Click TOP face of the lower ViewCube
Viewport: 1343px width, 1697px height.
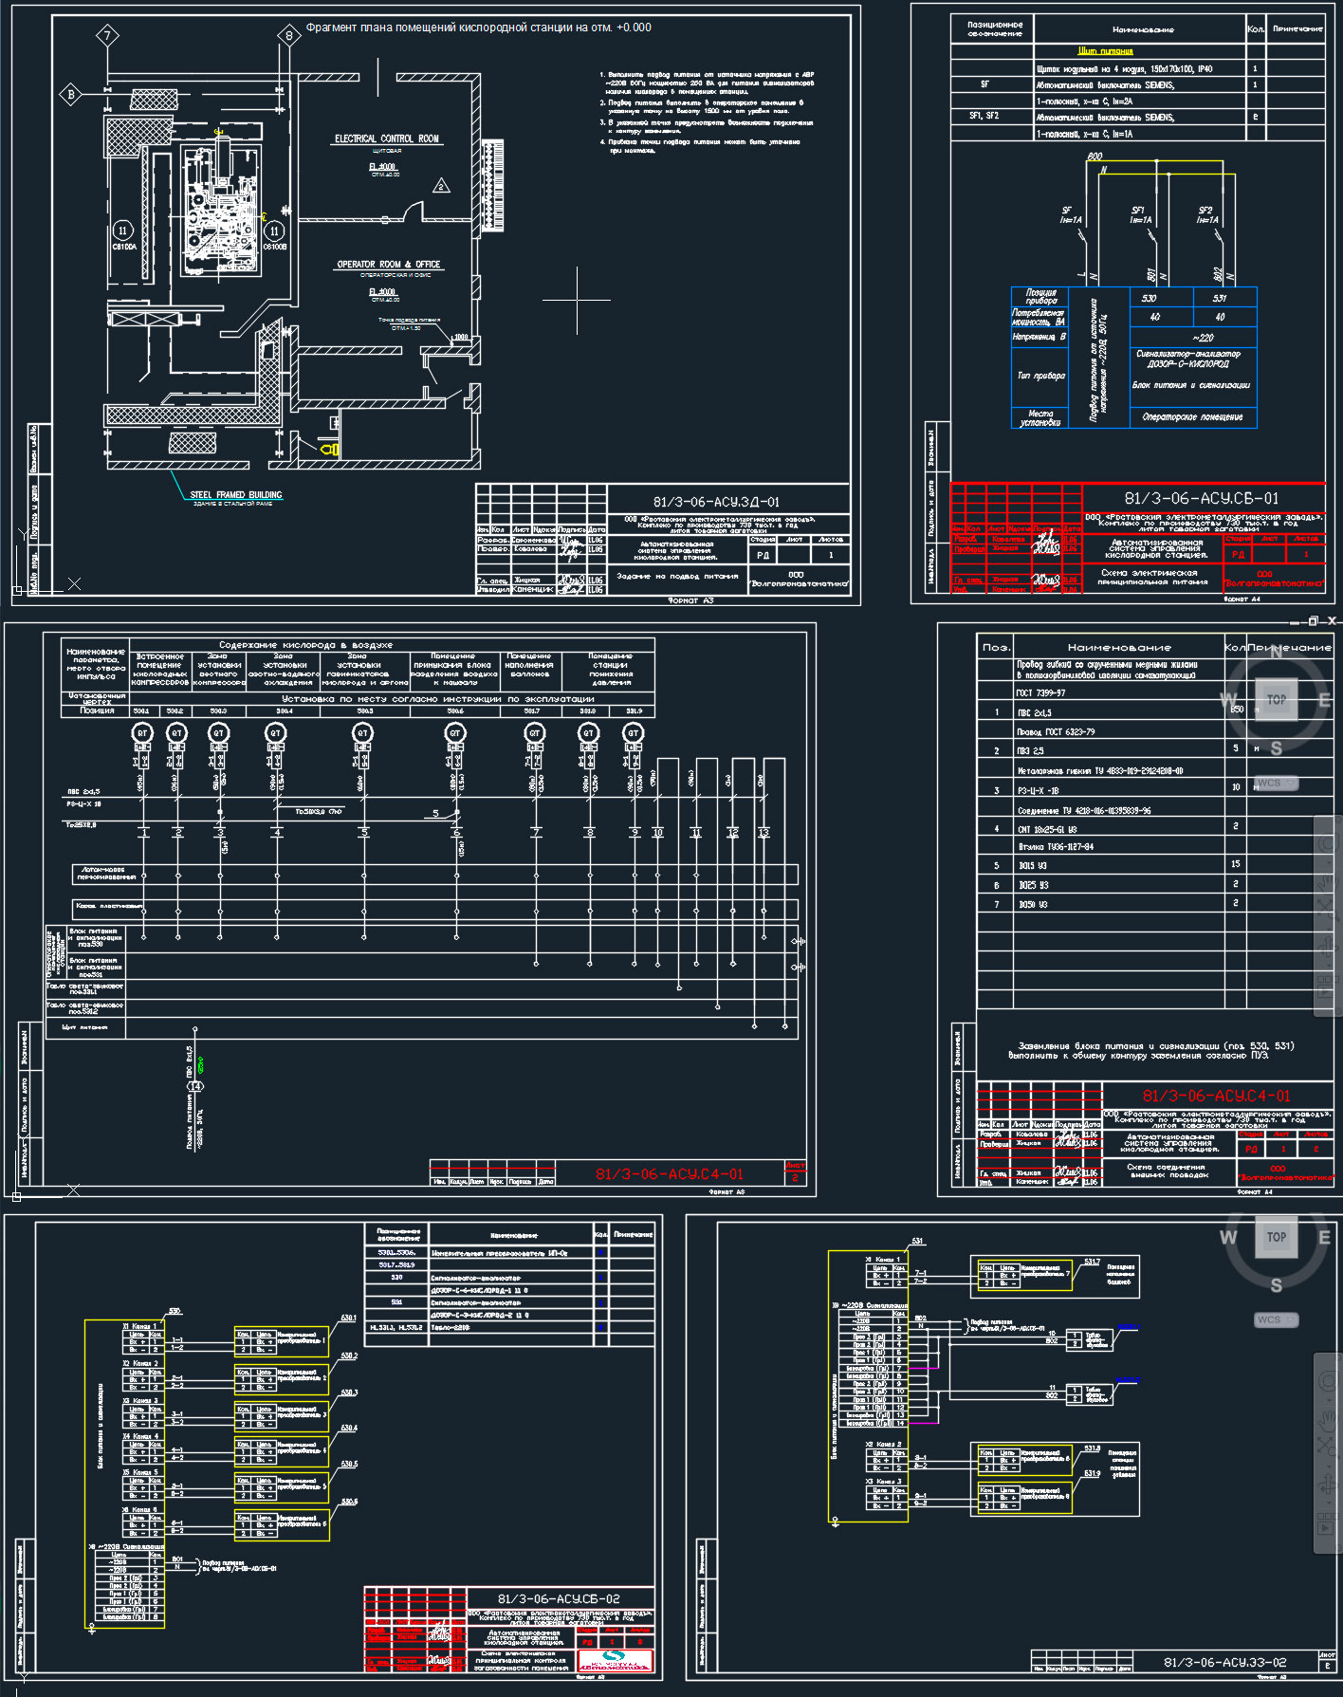1277,1238
